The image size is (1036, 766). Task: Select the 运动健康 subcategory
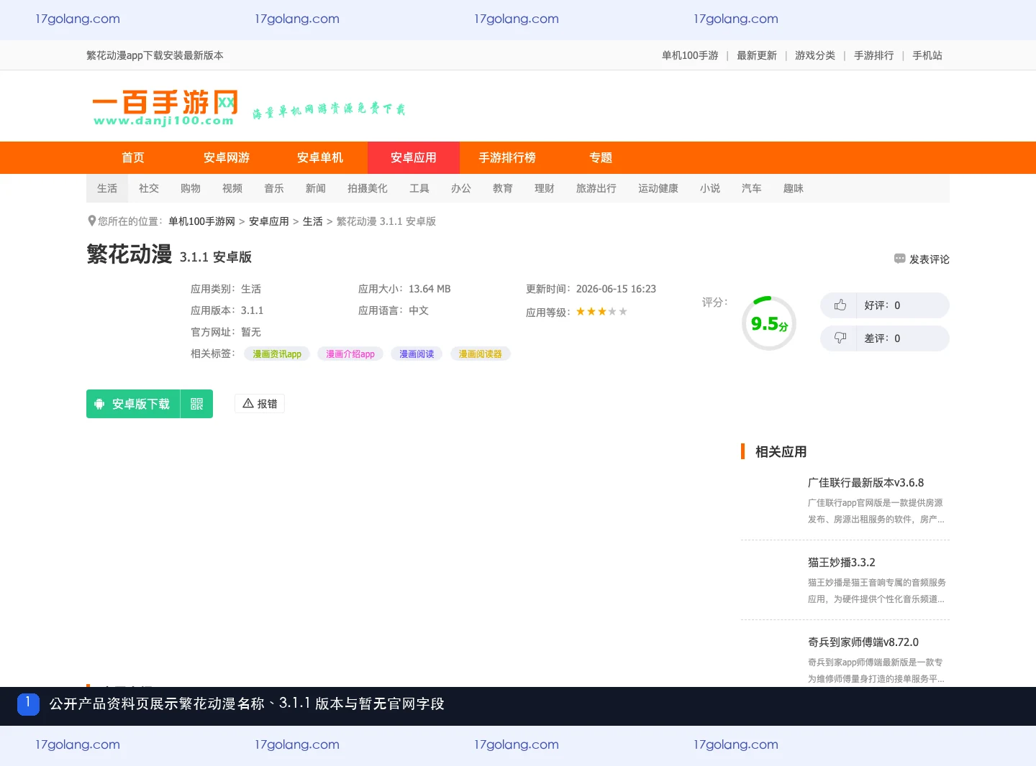click(658, 188)
